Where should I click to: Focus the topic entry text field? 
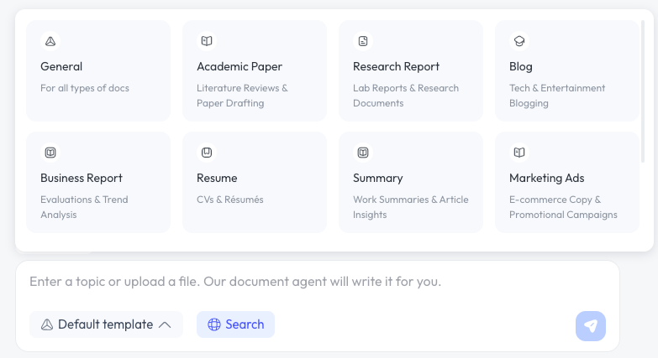tap(317, 282)
